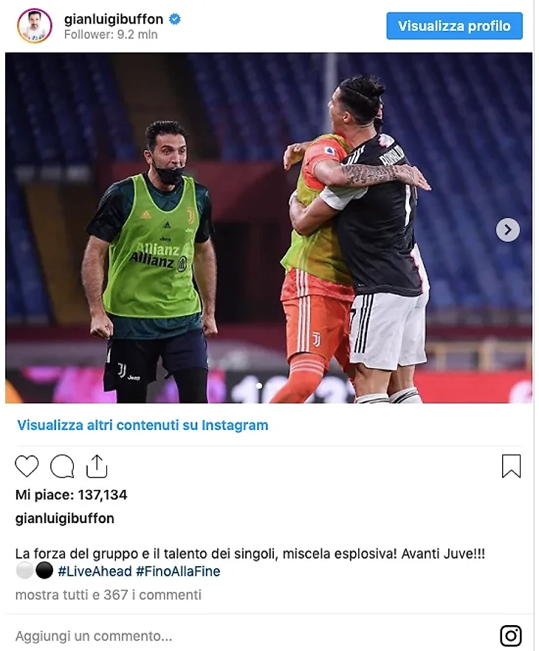Open gianluigibuffon username in the header
Viewport: 539px width, 651px height.
pos(114,19)
